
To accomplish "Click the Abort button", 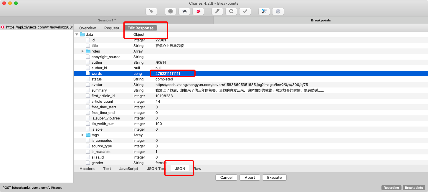I will 250,178.
